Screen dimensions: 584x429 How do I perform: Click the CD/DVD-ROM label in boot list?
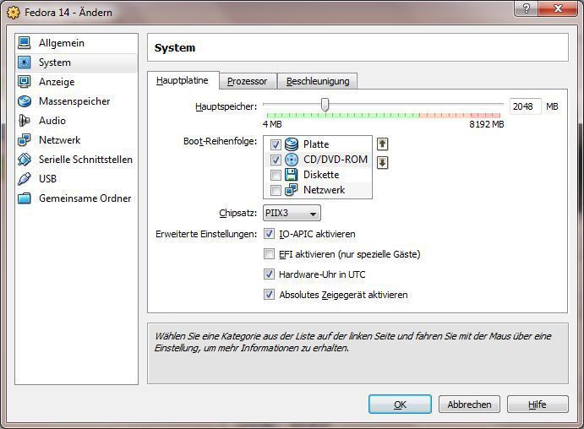(x=336, y=160)
